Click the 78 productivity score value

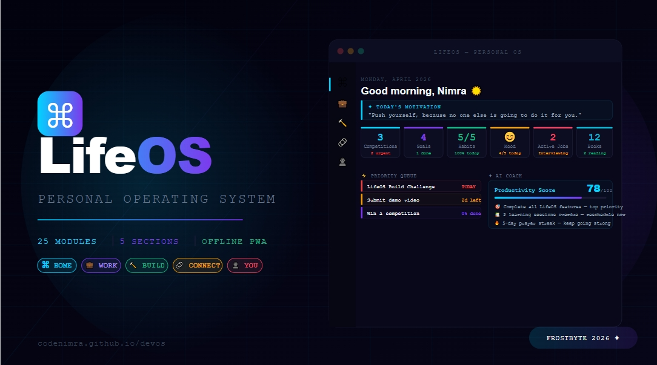(x=593, y=188)
